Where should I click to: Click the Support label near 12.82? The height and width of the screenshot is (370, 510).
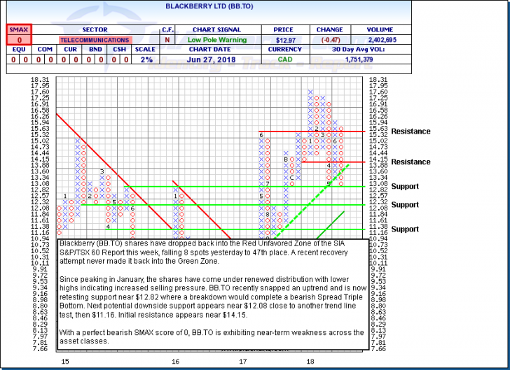tap(405, 187)
